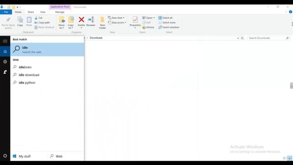Screen dimensions: 293x165
Task: Open the quick access toolbar customize arrow
Action: tap(17, 7)
